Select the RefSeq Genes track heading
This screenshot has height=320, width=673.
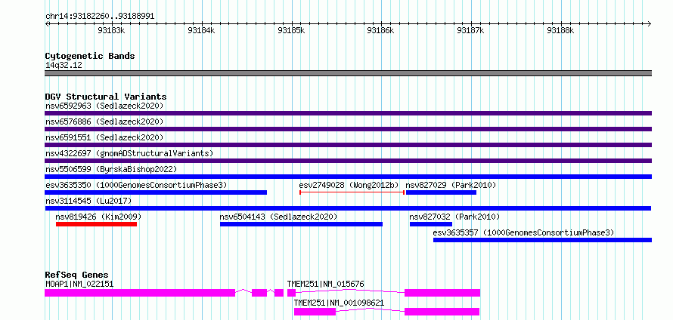(x=77, y=275)
